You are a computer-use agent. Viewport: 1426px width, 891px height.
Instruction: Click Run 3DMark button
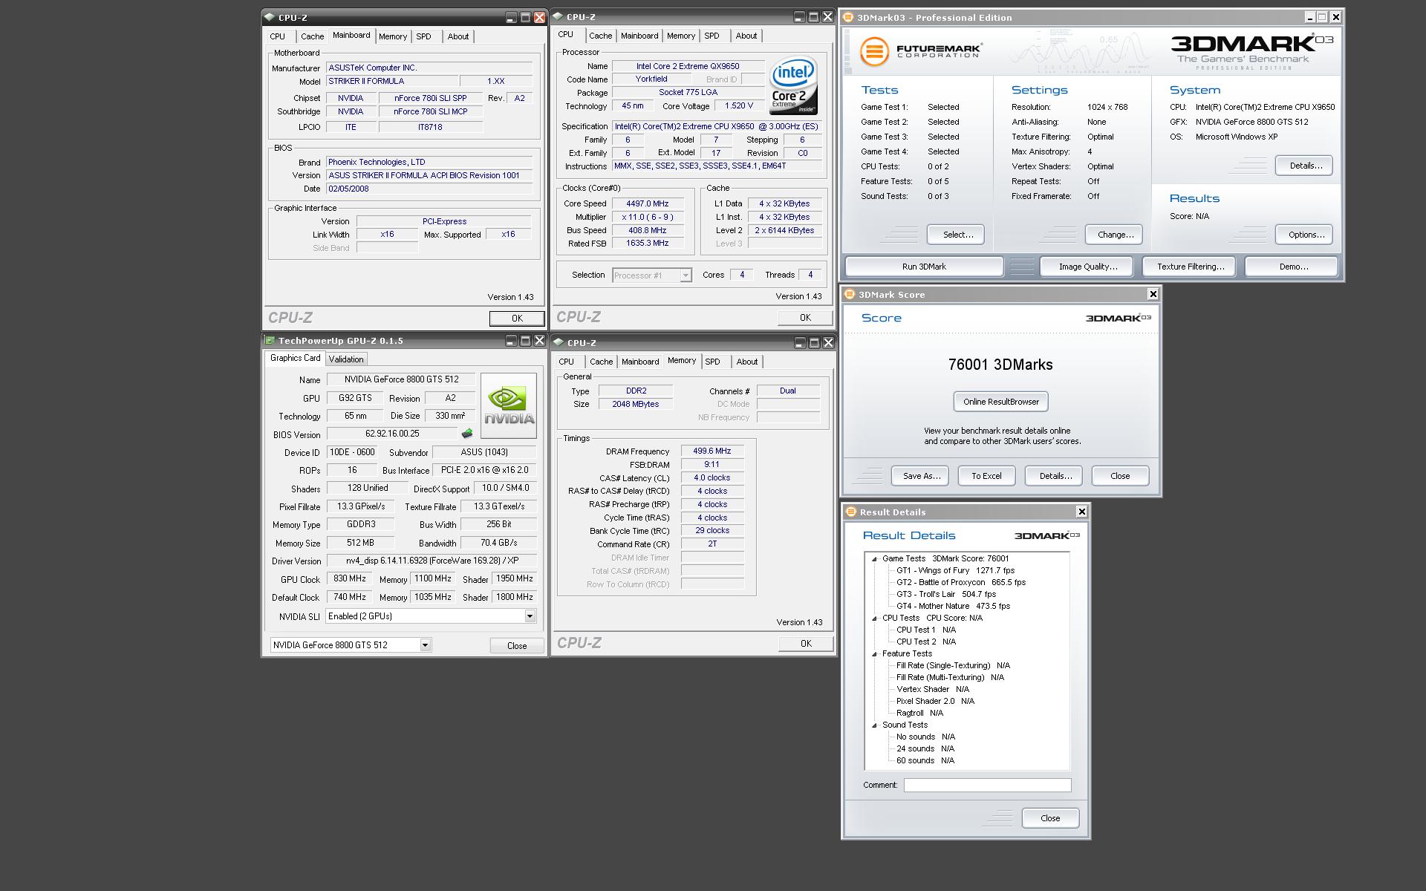click(924, 267)
